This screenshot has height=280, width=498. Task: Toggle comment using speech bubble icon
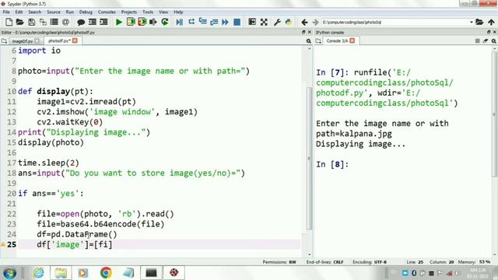(81, 22)
